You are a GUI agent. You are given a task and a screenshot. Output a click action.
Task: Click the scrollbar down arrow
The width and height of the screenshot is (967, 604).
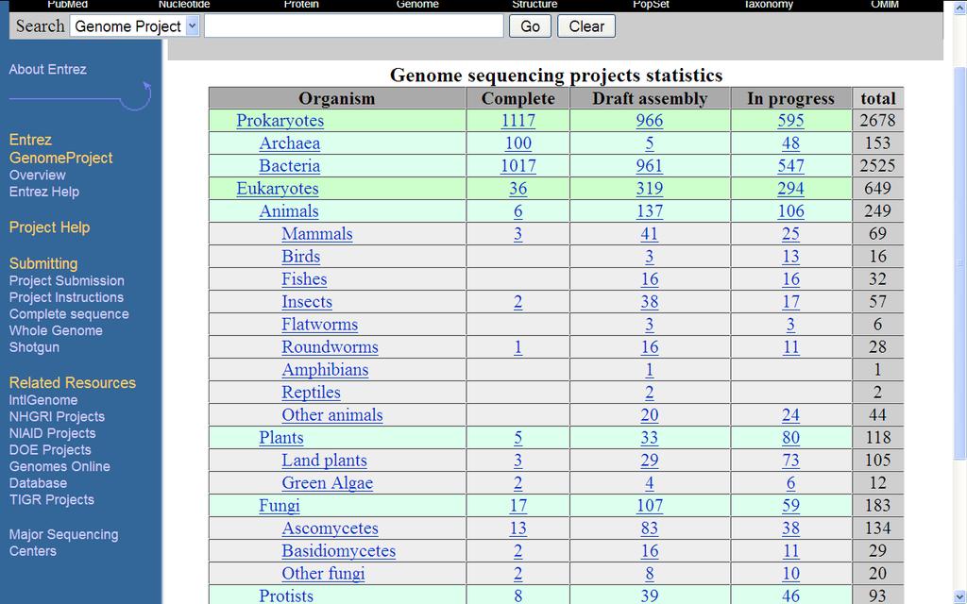click(959, 596)
